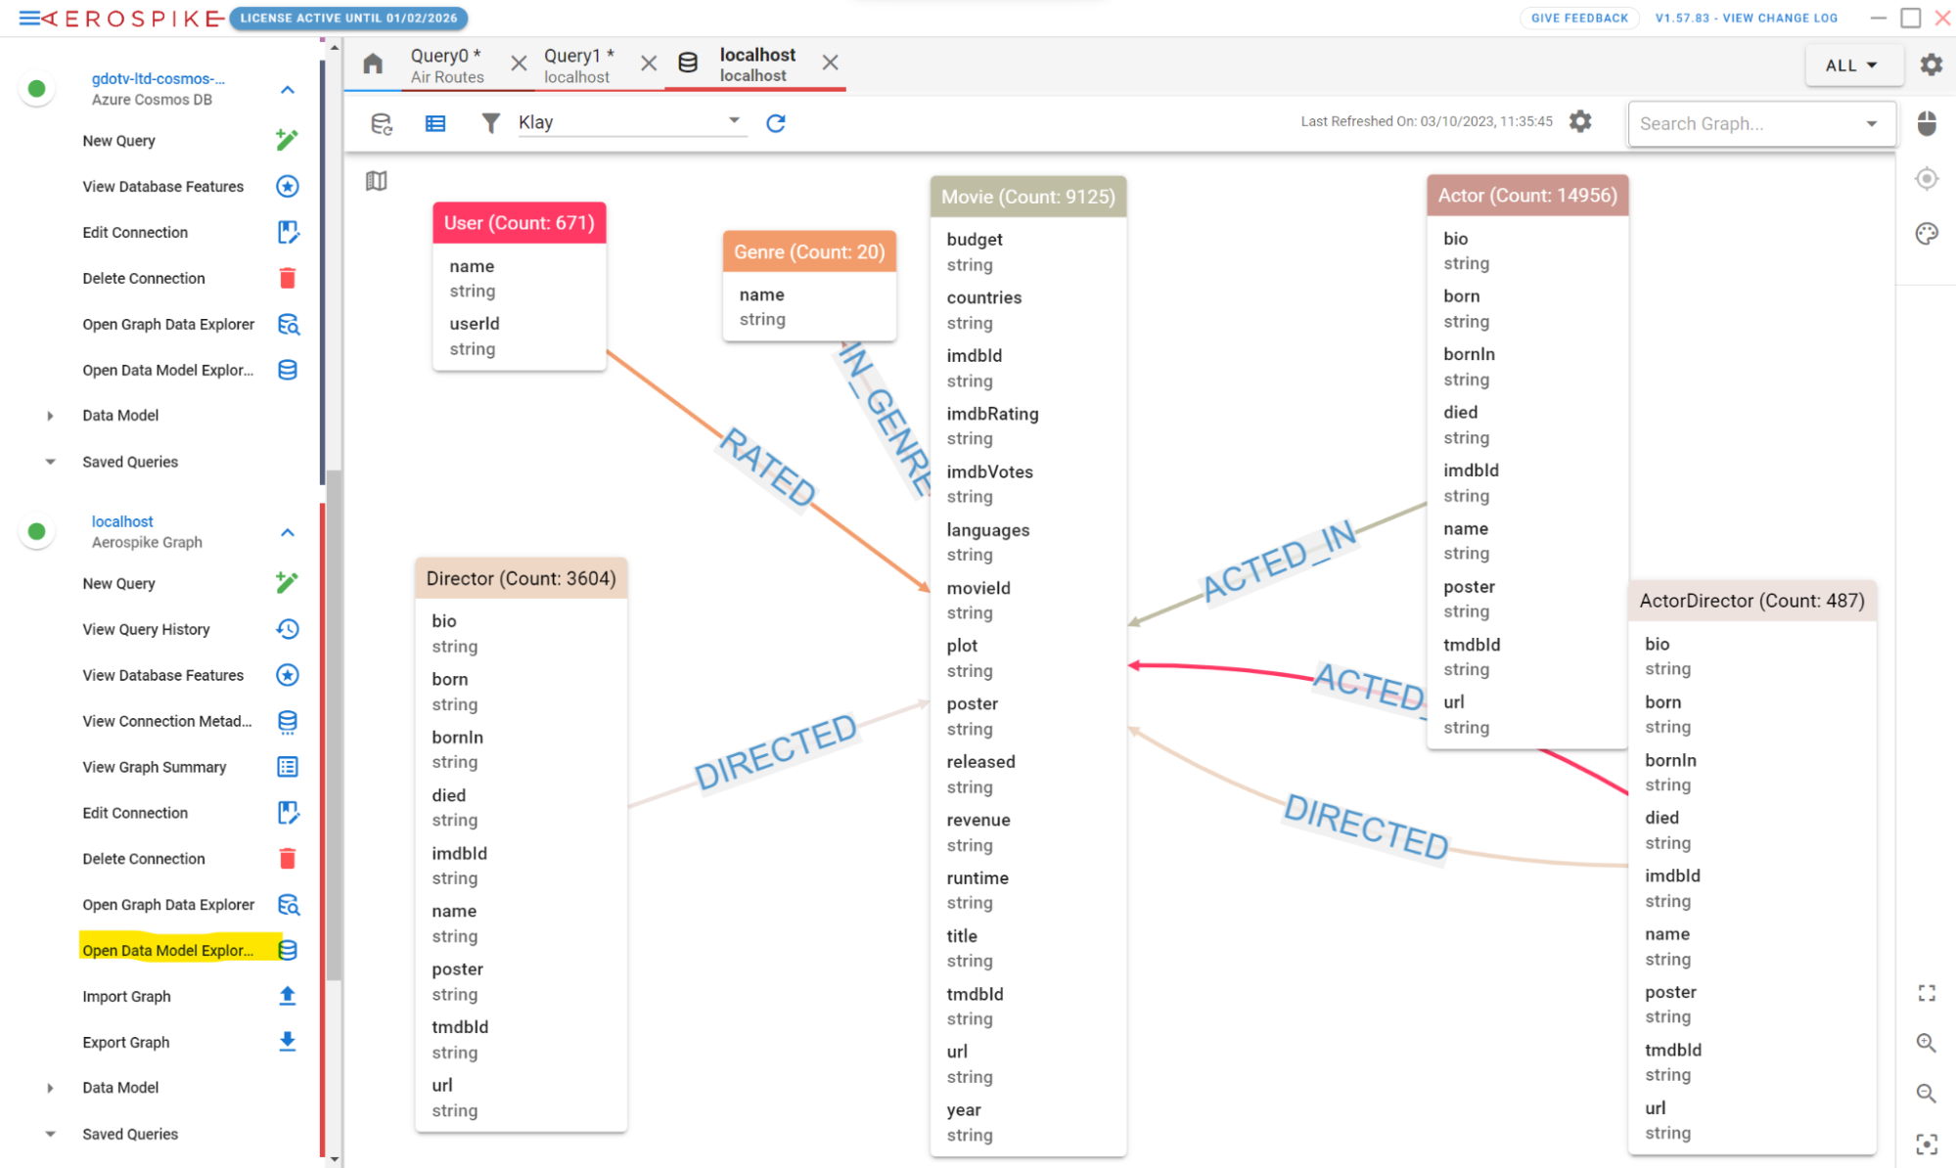The image size is (1956, 1168).
Task: Click the locate target icon on right panel
Action: click(x=1927, y=179)
